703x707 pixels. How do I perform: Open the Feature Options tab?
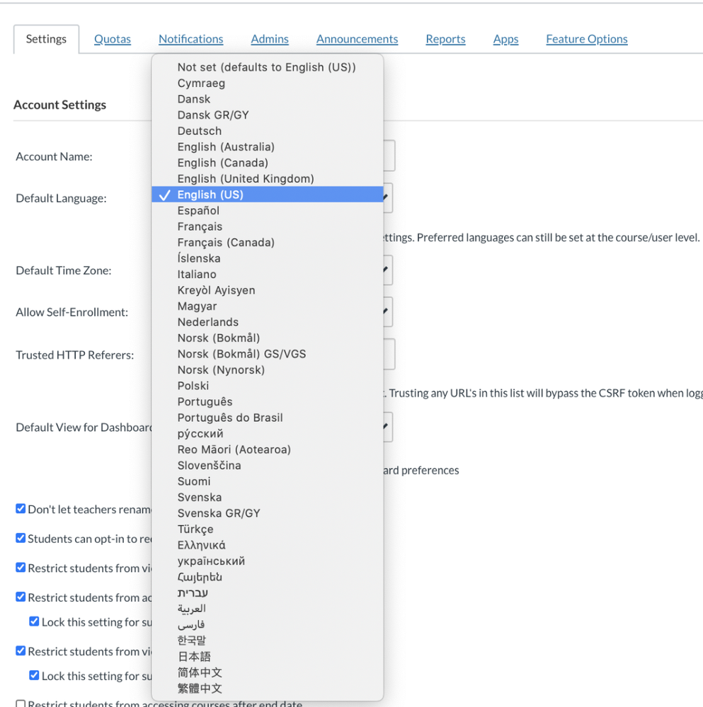[x=586, y=39]
